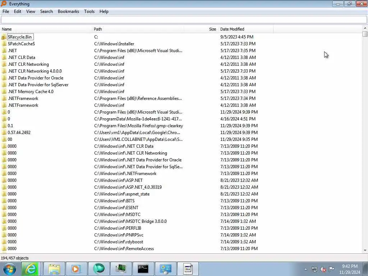The width and height of the screenshot is (368, 276).
Task: Click path C:\Windows\Installer
Action: click(114, 44)
